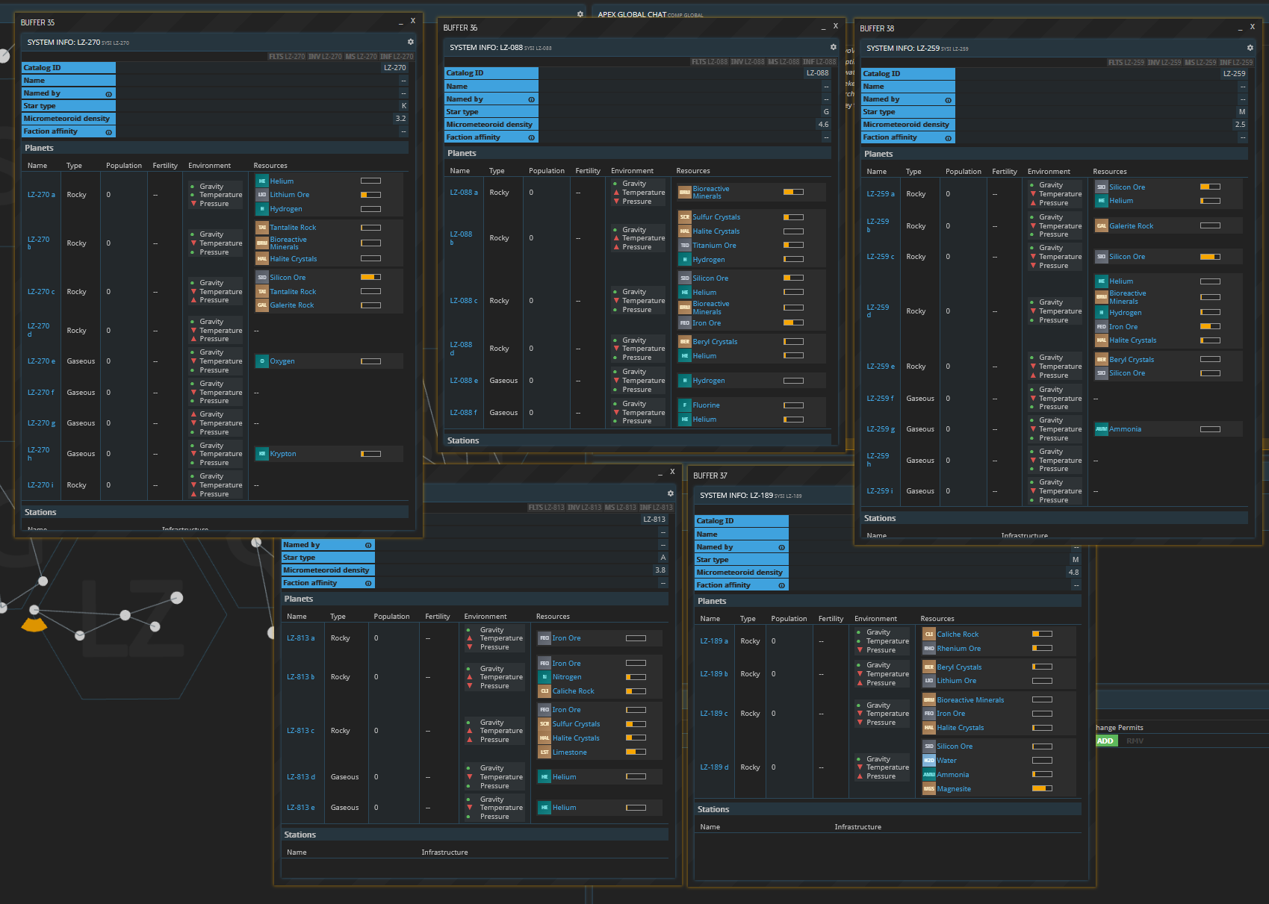Click the Magnesite resource icon

point(928,789)
